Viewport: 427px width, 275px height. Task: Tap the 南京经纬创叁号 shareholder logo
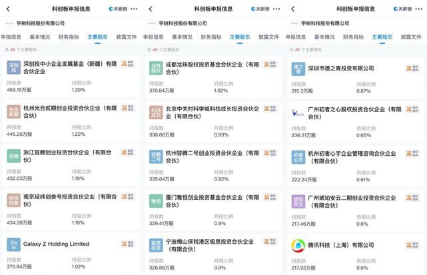click(13, 200)
